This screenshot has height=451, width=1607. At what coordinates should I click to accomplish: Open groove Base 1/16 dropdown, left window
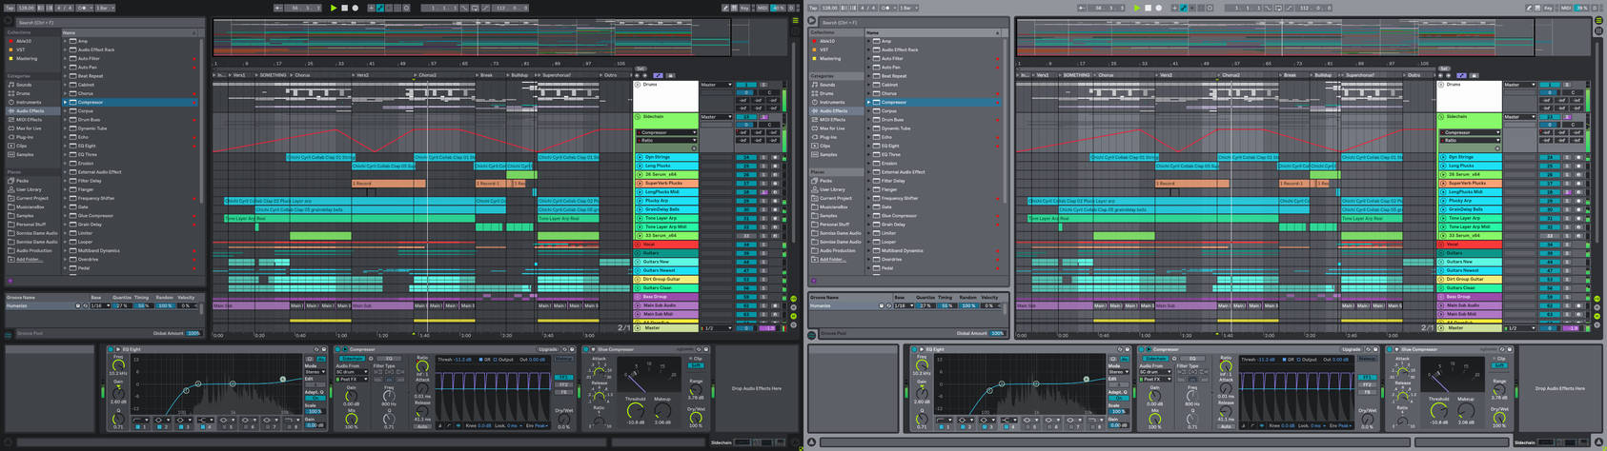point(98,305)
